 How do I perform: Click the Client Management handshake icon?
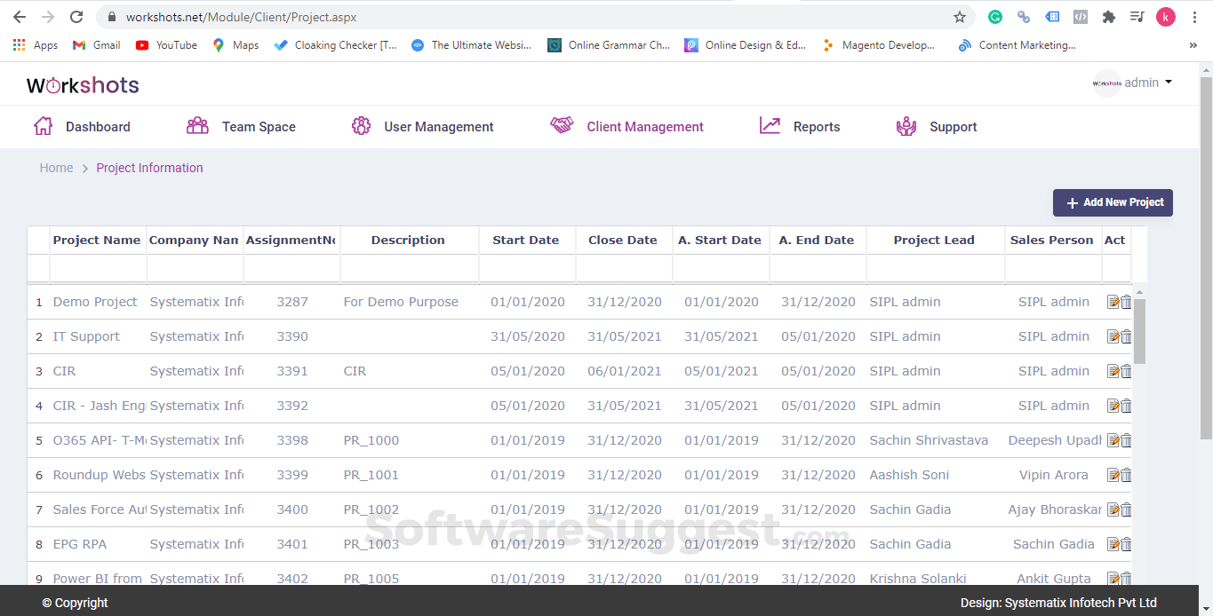(562, 126)
